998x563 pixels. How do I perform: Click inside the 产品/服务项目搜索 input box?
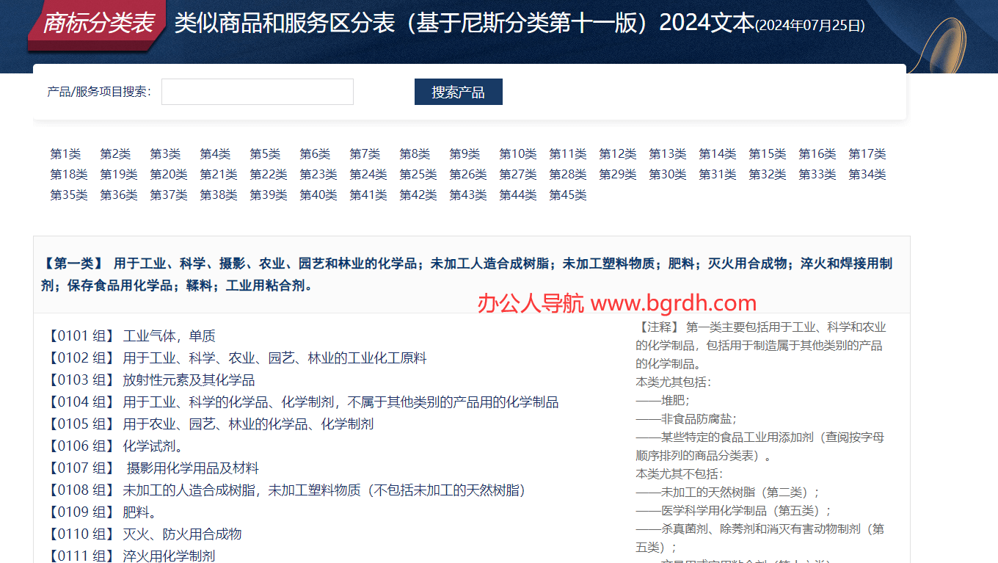pyautogui.click(x=257, y=92)
